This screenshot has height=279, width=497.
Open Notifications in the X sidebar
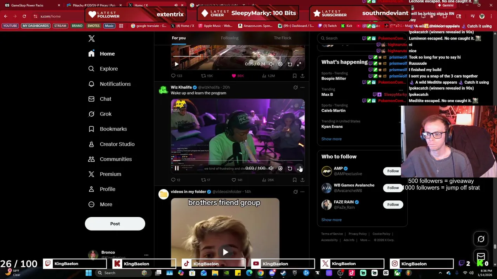[x=109, y=84]
